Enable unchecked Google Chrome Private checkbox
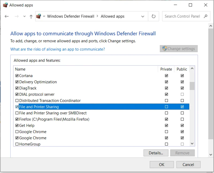Image resolution: width=214 pixels, height=173 pixels. pos(166,131)
